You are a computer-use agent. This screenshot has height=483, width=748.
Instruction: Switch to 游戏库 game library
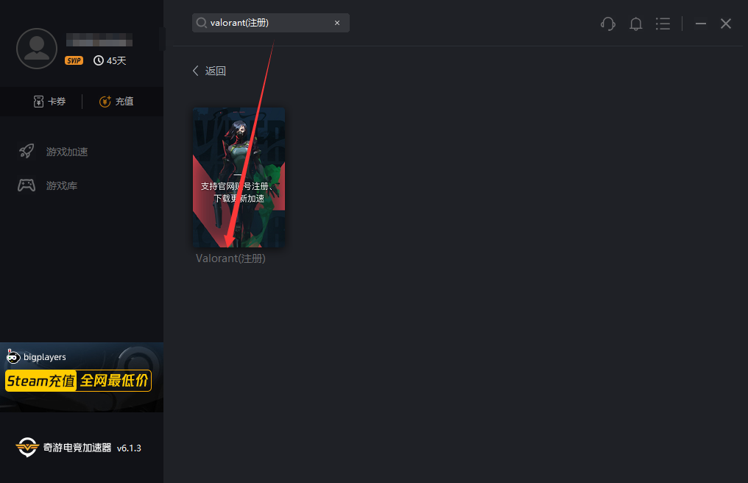[48, 186]
